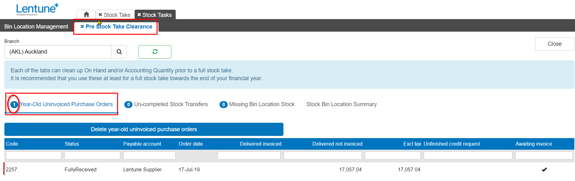Click the Close button
575x181 pixels.
click(554, 44)
